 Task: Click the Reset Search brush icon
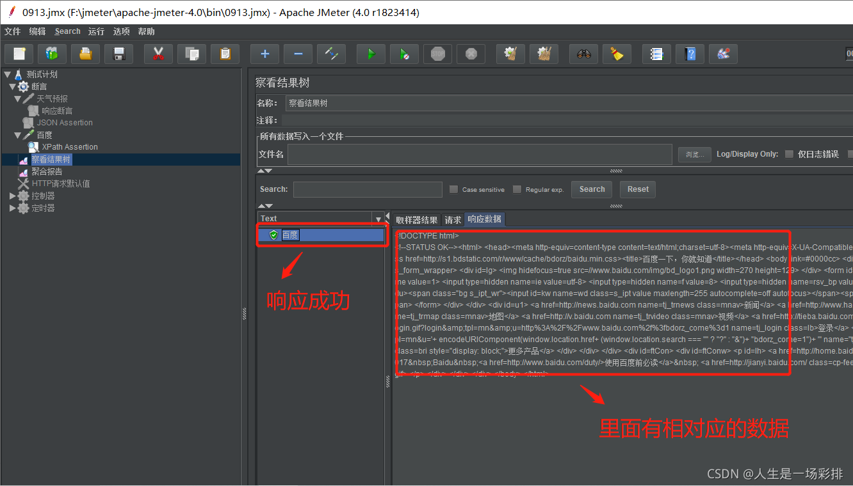(x=617, y=54)
